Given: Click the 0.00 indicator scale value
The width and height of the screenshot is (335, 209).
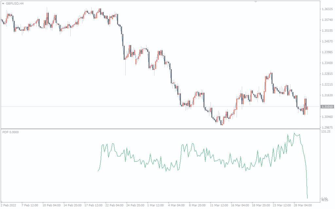Looking at the screenshot, I should coord(324,199).
